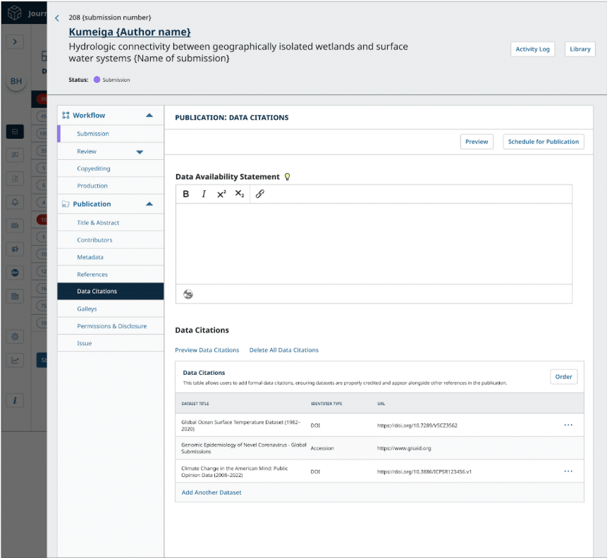Apply superscript formatting in editor

(221, 194)
